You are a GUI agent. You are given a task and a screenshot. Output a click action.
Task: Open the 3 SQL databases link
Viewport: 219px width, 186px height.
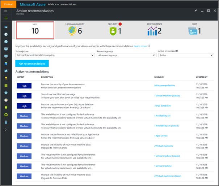(163, 105)
